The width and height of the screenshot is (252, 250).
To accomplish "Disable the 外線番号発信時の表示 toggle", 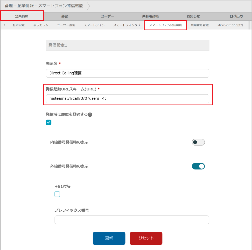I will point(198,166).
